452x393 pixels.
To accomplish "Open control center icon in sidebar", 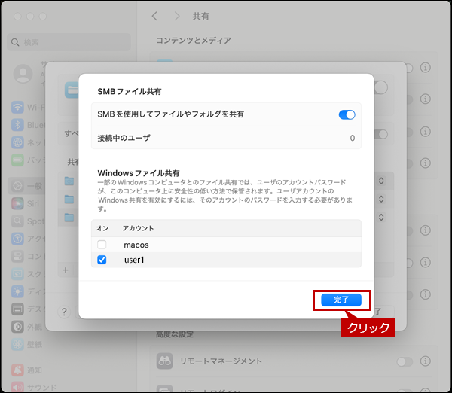I will coord(17,256).
